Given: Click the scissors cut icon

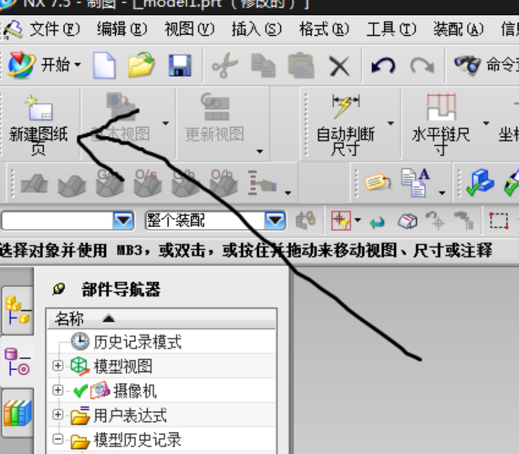Looking at the screenshot, I should (225, 65).
